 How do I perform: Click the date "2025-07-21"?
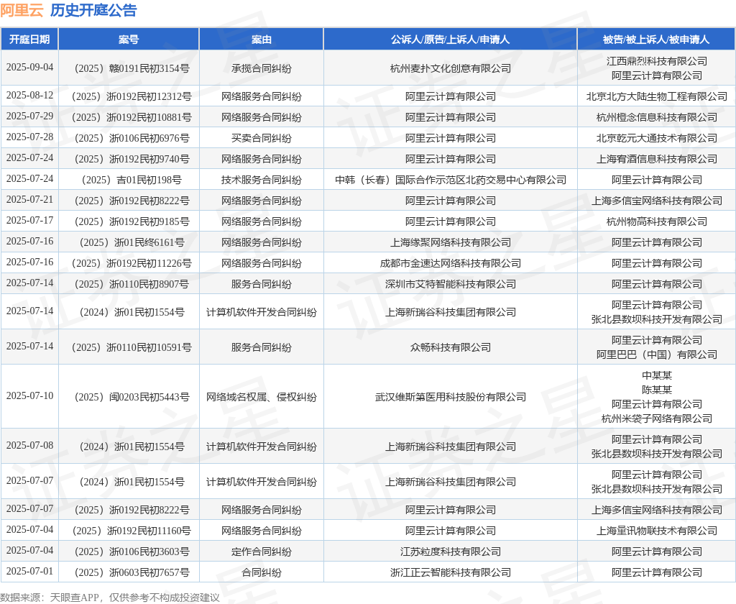pyautogui.click(x=29, y=200)
